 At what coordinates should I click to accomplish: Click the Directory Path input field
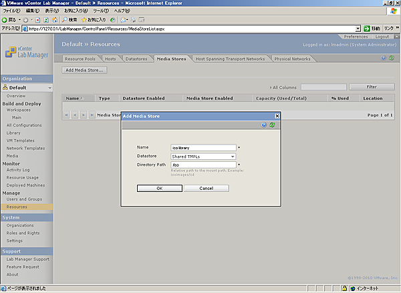point(204,164)
